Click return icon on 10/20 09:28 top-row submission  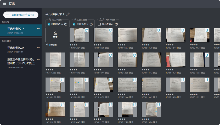click(x=207, y=30)
